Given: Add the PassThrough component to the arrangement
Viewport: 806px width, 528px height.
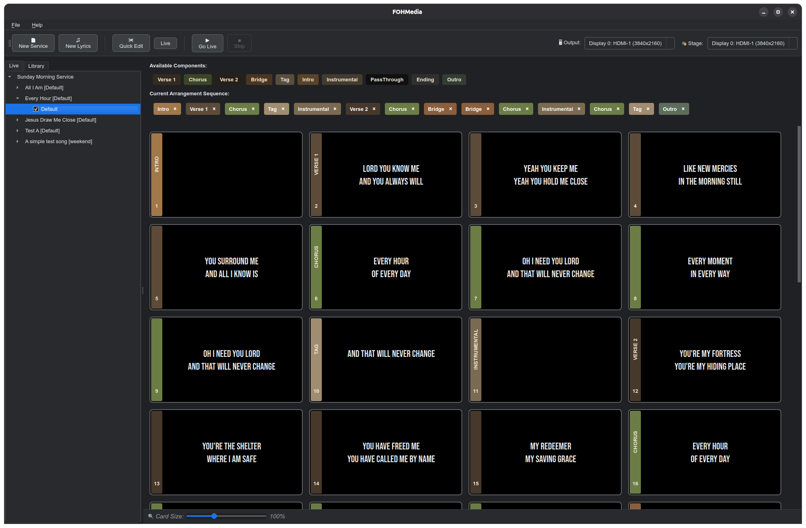Looking at the screenshot, I should point(387,79).
